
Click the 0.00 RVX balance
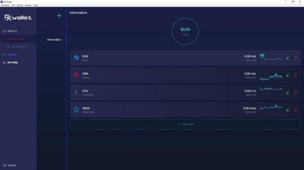[x=250, y=56]
